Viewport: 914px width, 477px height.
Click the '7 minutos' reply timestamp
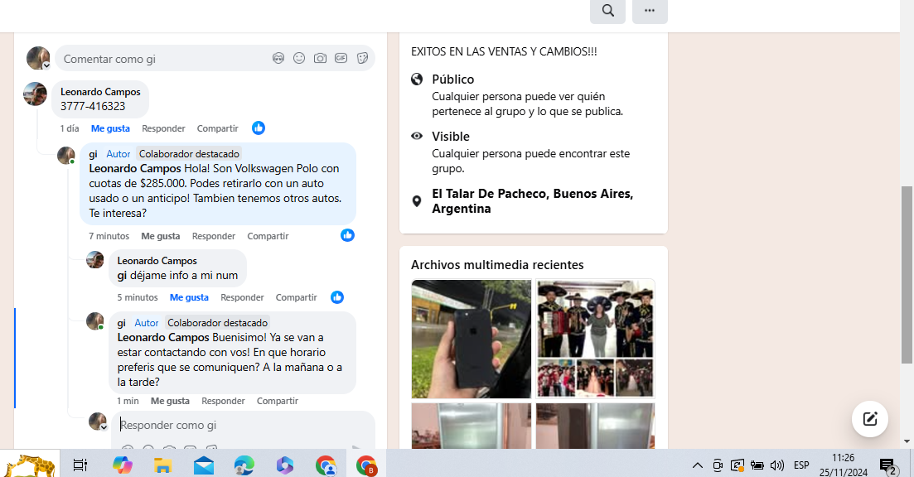click(109, 236)
